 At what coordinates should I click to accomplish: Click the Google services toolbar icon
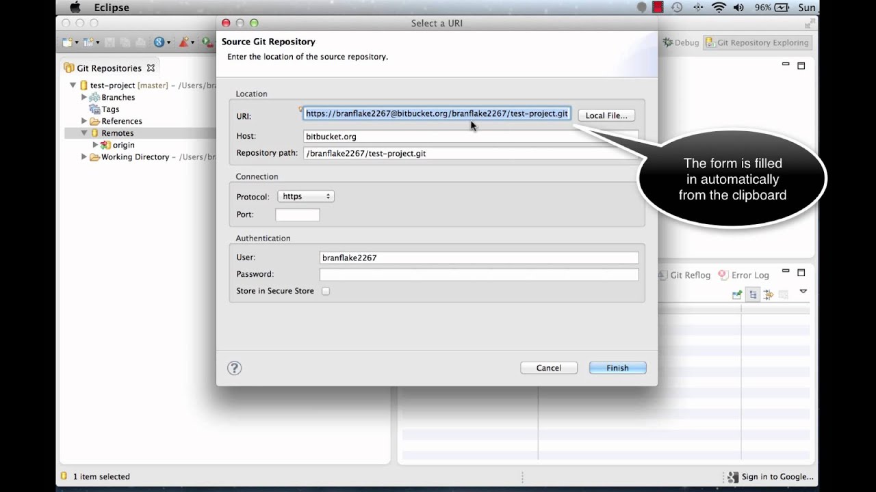[x=159, y=42]
